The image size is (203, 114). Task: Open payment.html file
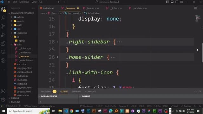24,88
